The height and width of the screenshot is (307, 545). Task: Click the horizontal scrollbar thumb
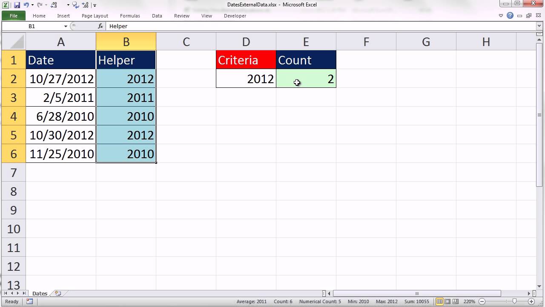(x=417, y=293)
